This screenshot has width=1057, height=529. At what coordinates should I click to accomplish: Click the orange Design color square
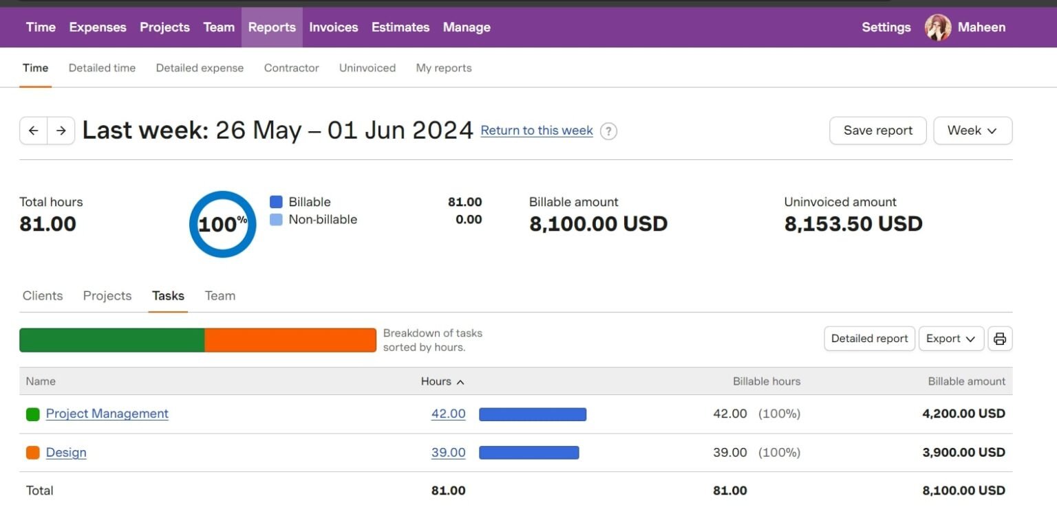[32, 453]
